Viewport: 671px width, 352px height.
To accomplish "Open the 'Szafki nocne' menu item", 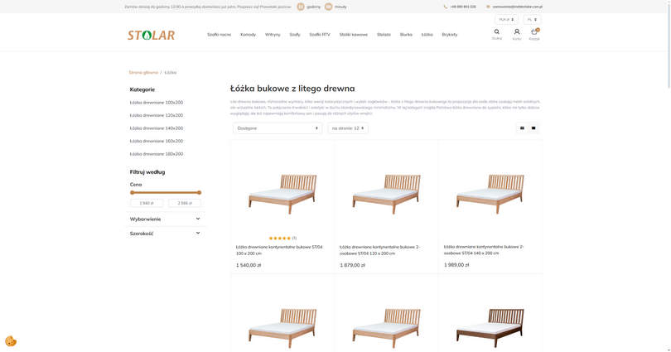I will (x=219, y=35).
